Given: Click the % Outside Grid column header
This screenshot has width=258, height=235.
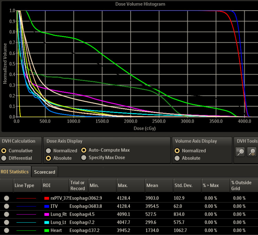Looking at the screenshot, I should click(x=244, y=185).
